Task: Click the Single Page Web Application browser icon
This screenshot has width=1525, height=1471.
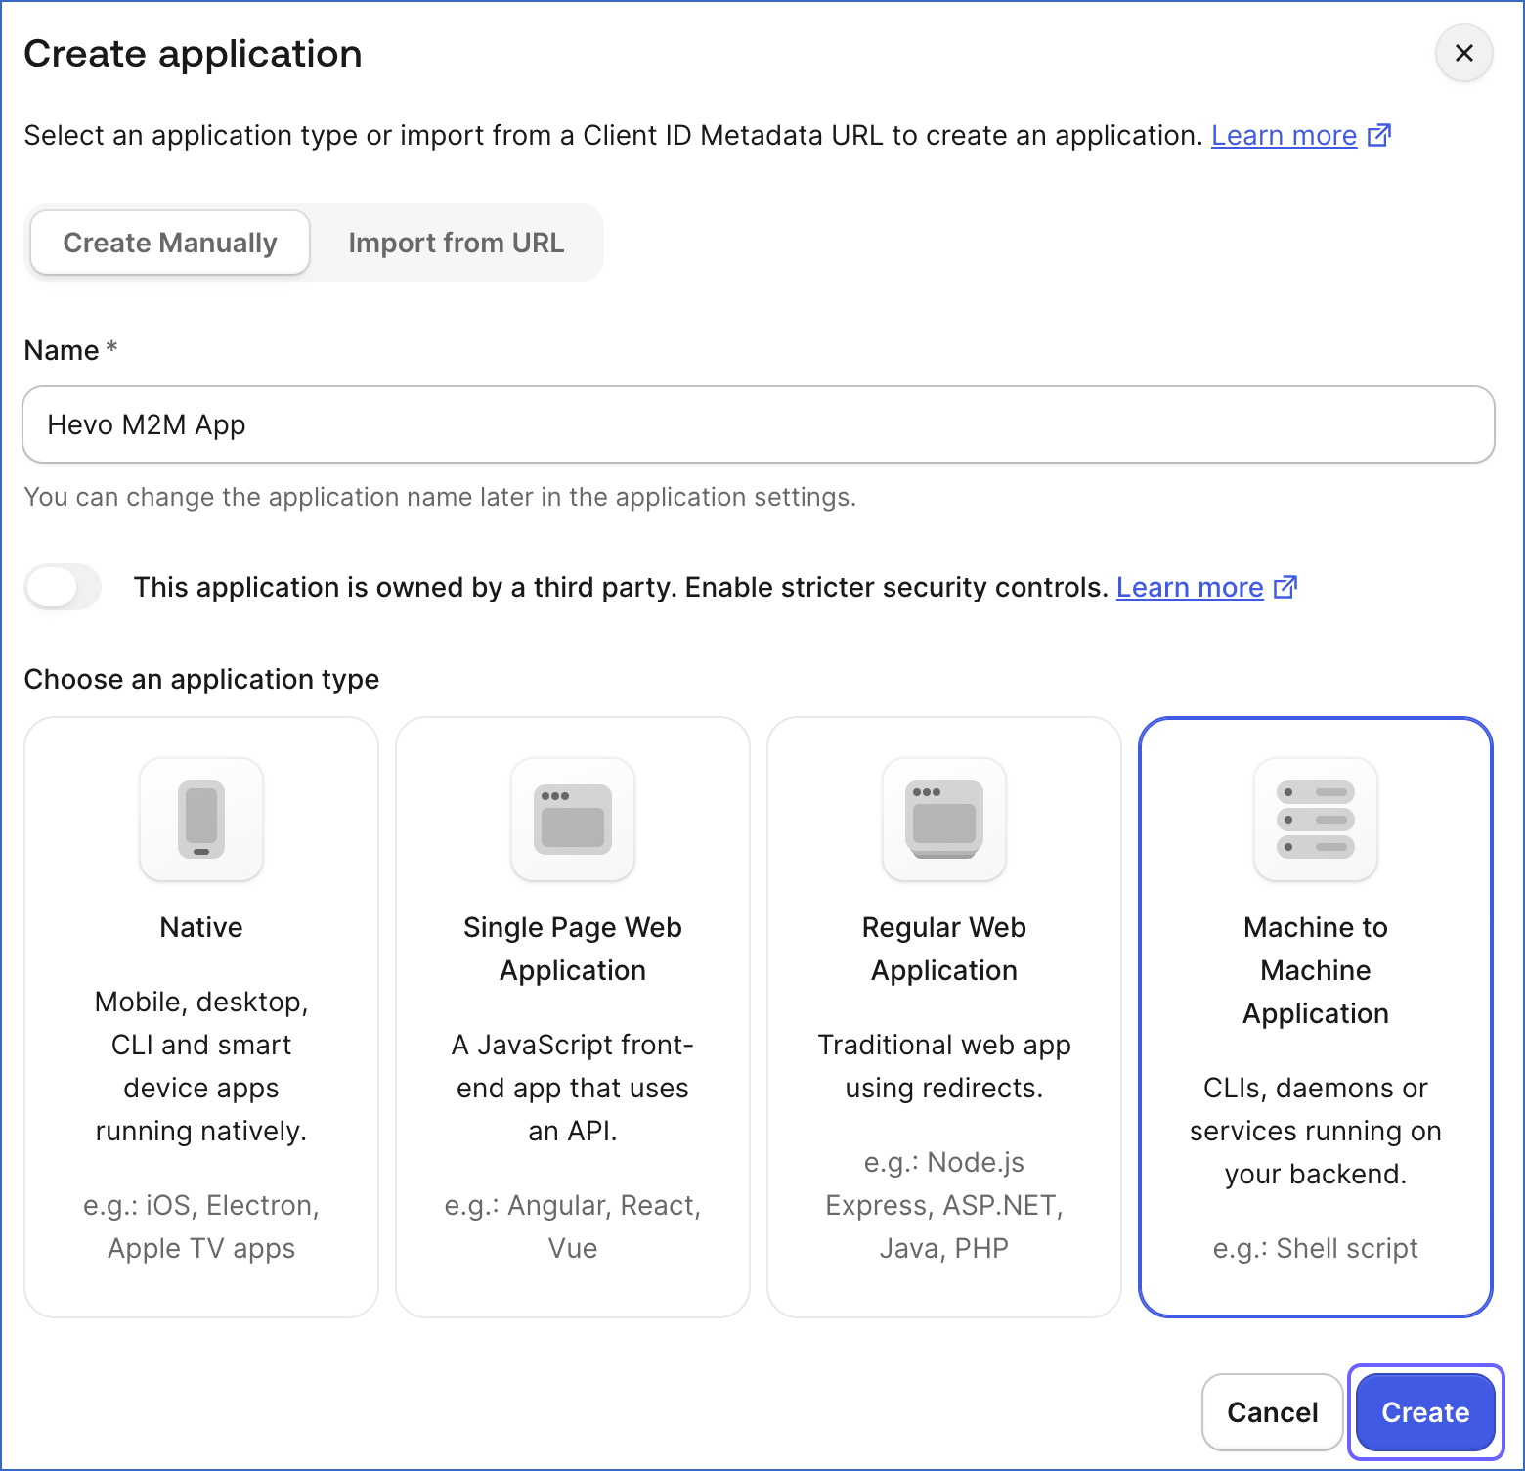Action: point(573,820)
